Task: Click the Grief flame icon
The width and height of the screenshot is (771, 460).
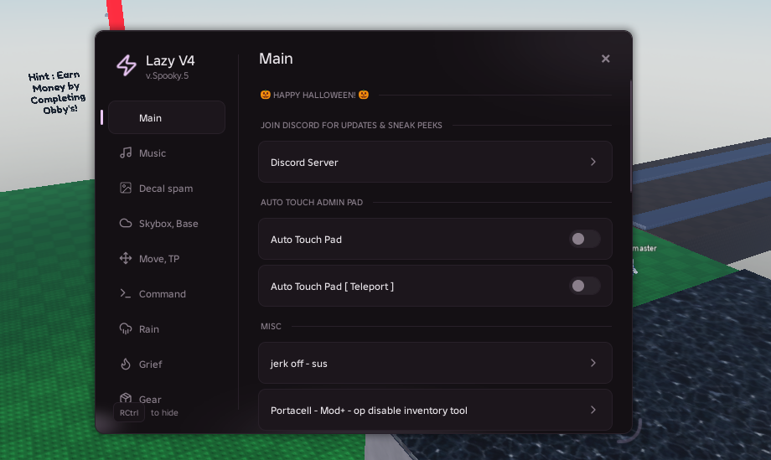Action: 126,364
